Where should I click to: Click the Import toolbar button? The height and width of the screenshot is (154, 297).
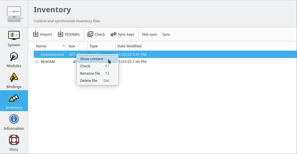point(43,34)
